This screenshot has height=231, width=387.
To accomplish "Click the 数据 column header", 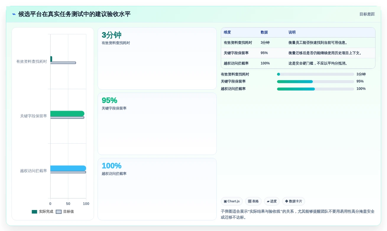I will tap(264, 33).
